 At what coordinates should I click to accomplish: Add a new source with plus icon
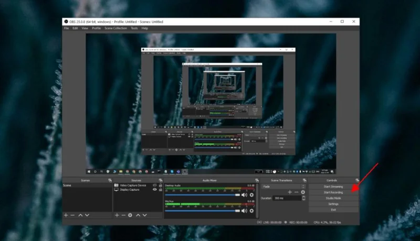pos(117,215)
